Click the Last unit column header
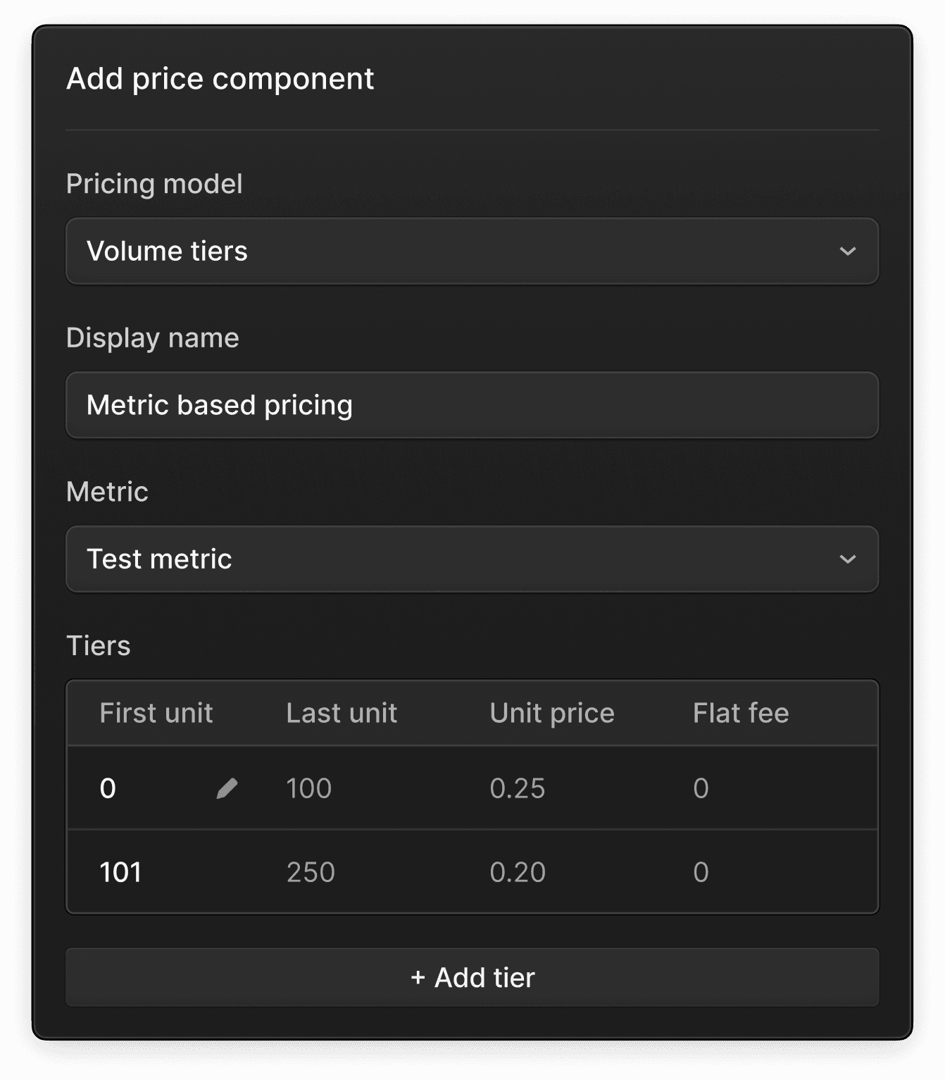 (342, 713)
